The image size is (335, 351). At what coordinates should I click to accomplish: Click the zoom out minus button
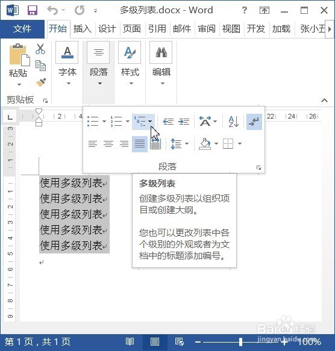pos(198,342)
